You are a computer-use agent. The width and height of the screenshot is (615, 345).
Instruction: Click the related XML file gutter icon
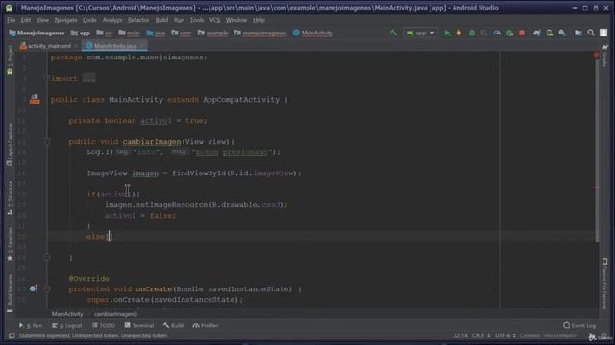[35, 100]
